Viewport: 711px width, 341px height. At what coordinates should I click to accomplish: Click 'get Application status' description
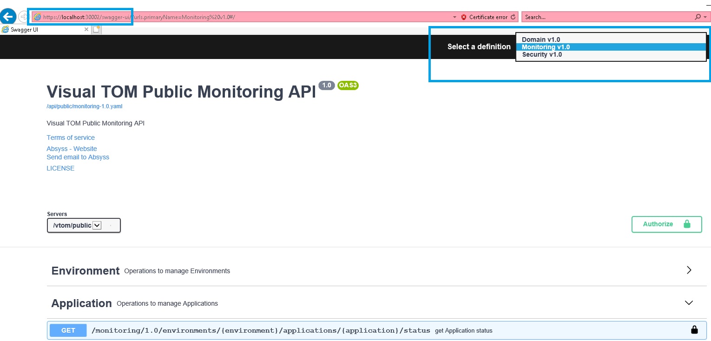[464, 331]
